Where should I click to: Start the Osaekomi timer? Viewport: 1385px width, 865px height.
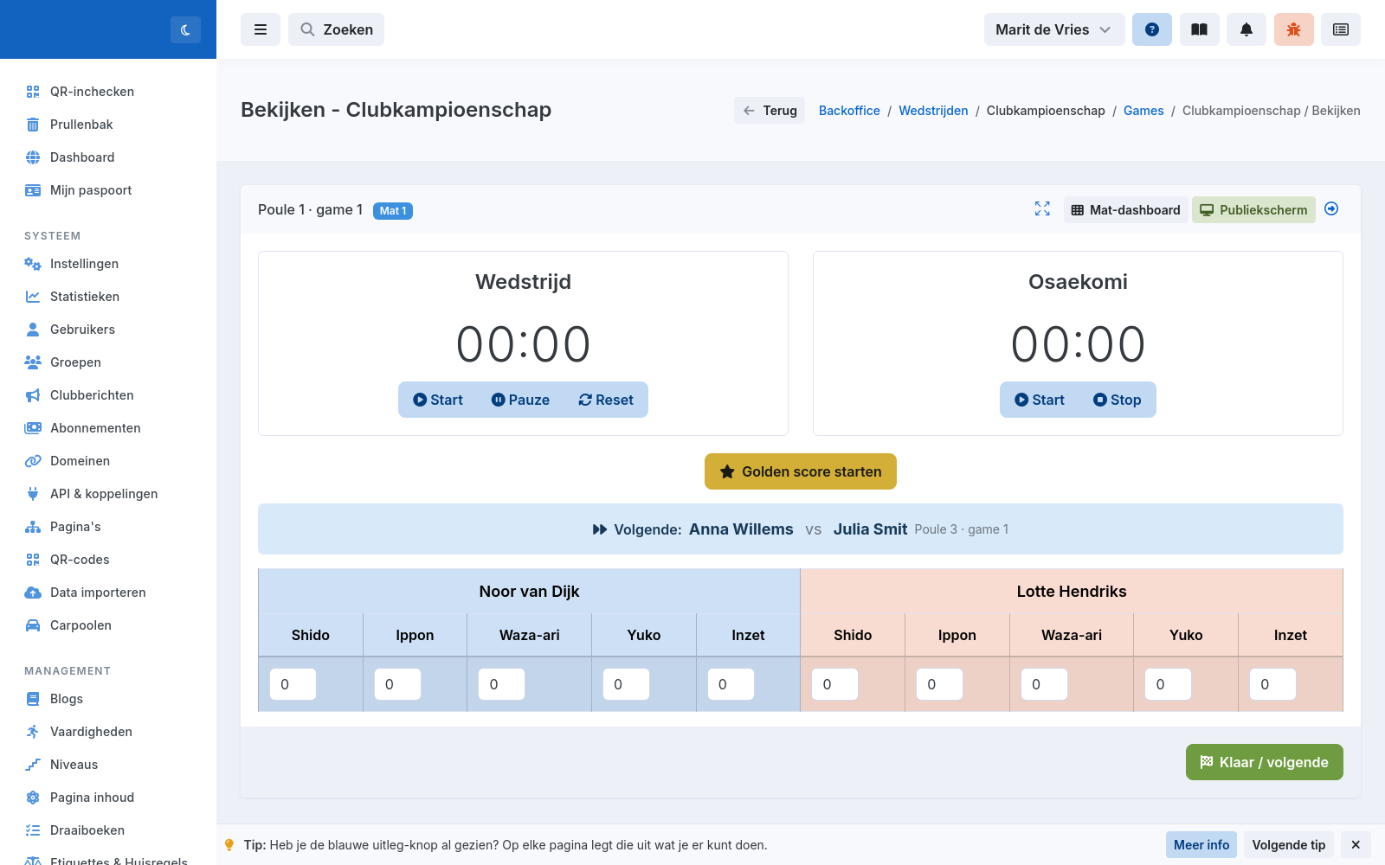click(1040, 400)
